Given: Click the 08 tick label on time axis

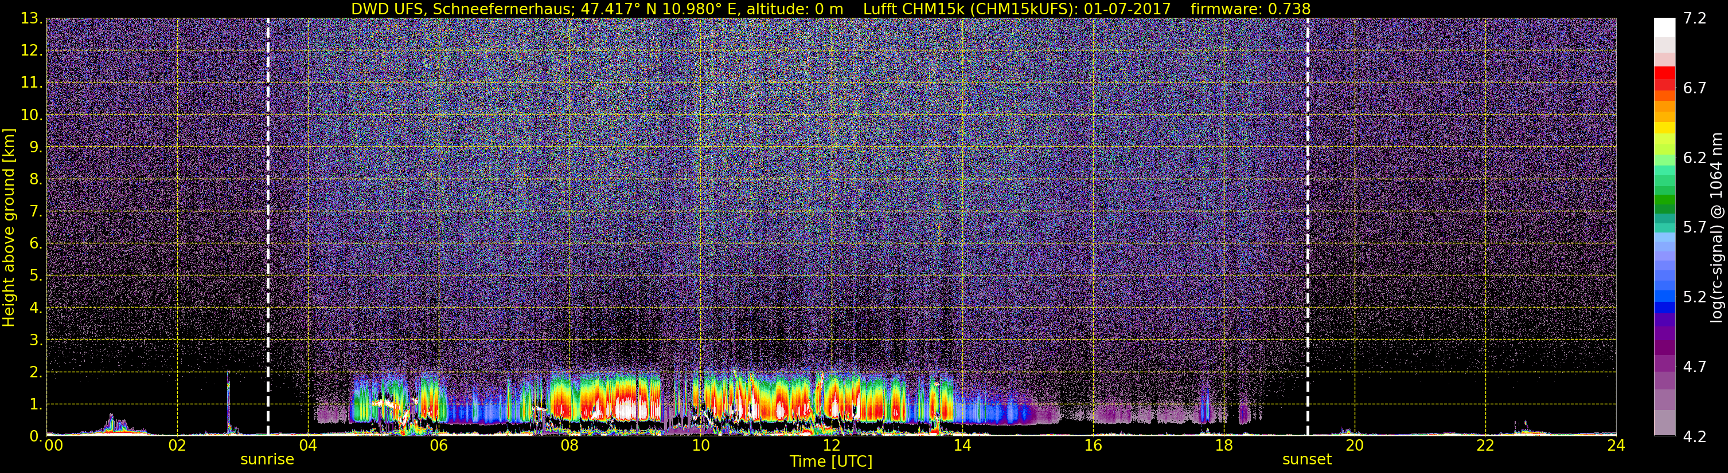Looking at the screenshot, I should (x=570, y=446).
